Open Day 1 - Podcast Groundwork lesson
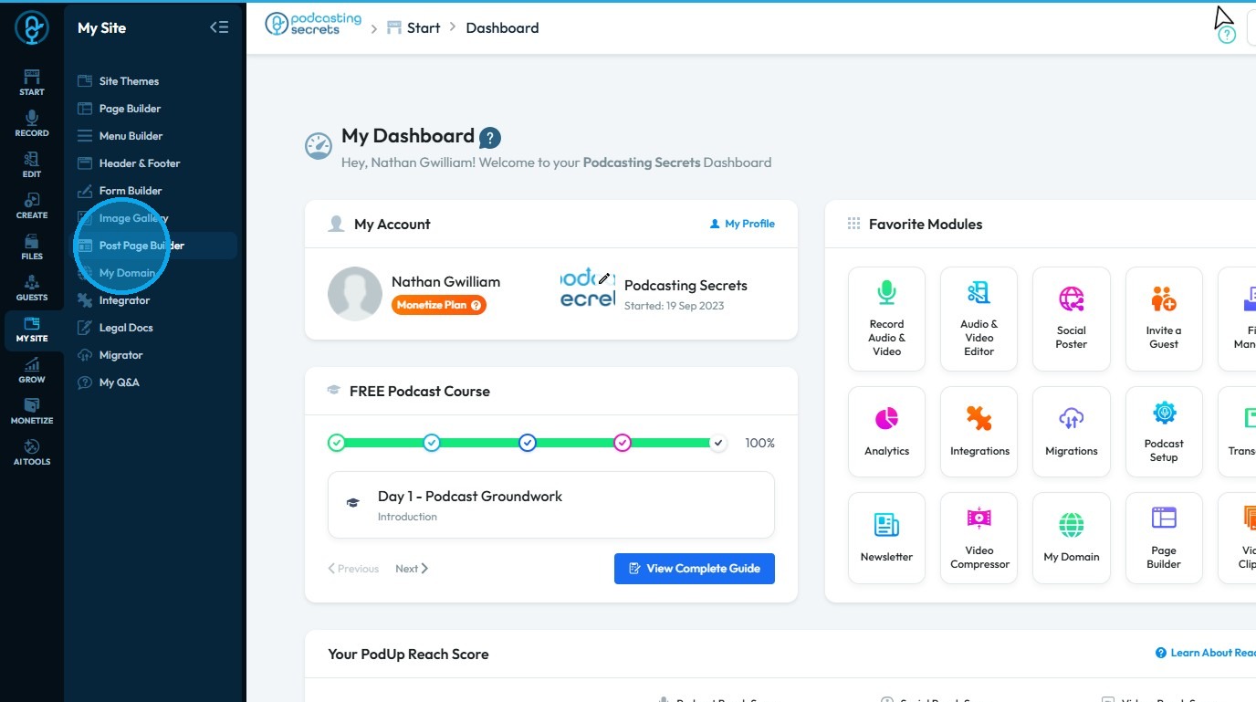 point(551,505)
